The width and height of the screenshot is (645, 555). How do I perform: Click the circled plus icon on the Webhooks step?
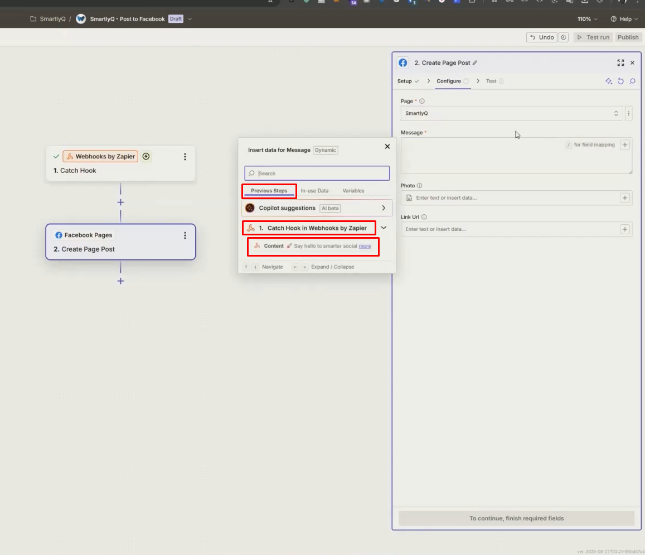pos(146,156)
